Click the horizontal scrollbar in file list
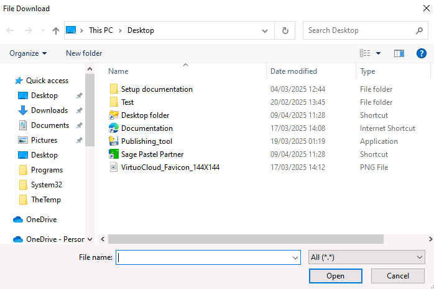Viewport: 434px width, 289px height. click(246, 239)
